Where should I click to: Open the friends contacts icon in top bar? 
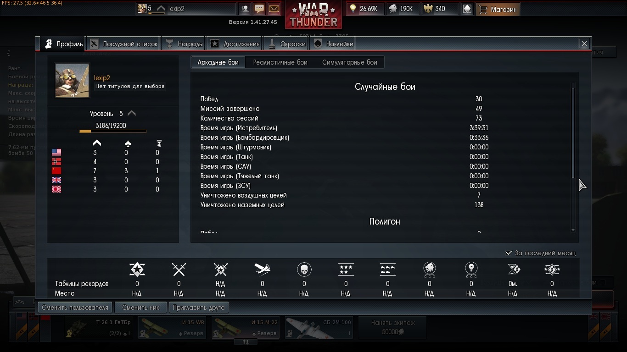point(245,9)
